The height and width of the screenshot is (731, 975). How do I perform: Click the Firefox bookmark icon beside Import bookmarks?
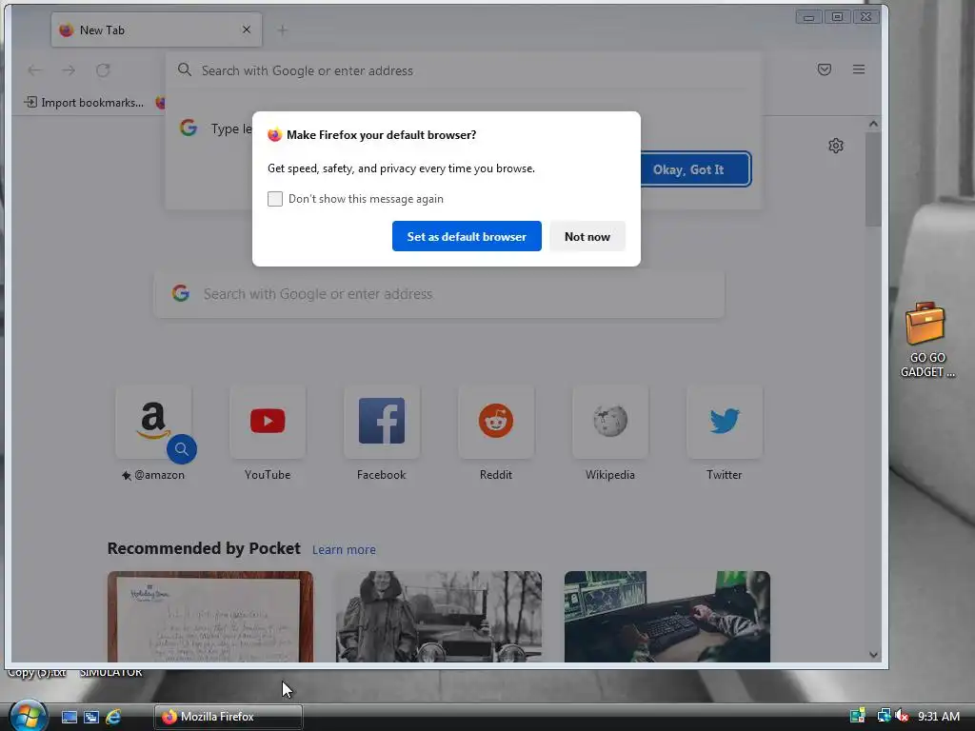tap(160, 103)
